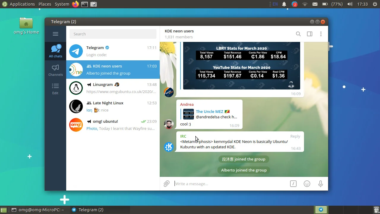The image size is (380, 214).
Task: Click the Write a message input field
Action: [208, 184]
